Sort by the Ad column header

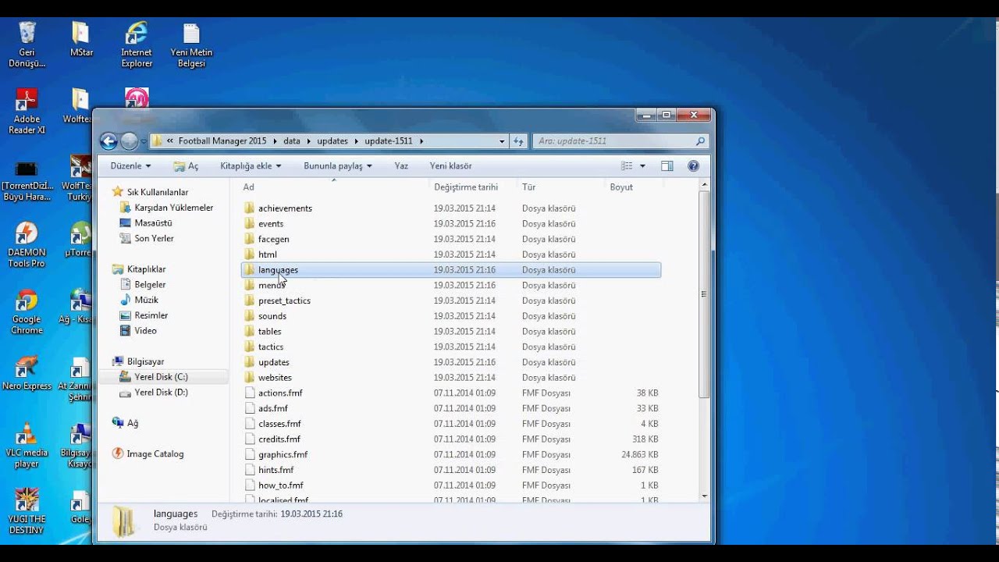tap(335, 187)
